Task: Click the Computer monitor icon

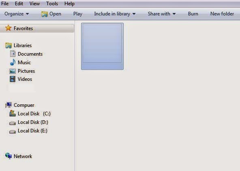Action: point(9,105)
